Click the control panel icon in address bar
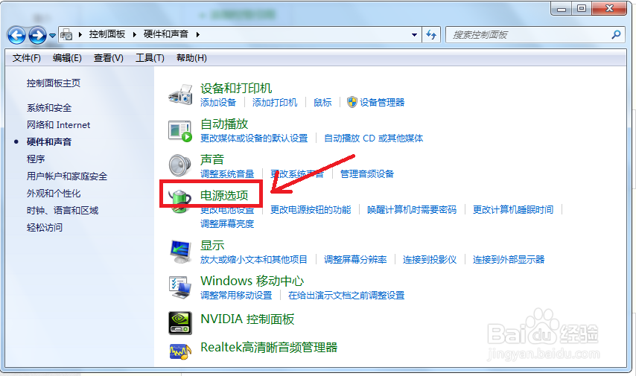The height and width of the screenshot is (376, 636). click(x=66, y=35)
